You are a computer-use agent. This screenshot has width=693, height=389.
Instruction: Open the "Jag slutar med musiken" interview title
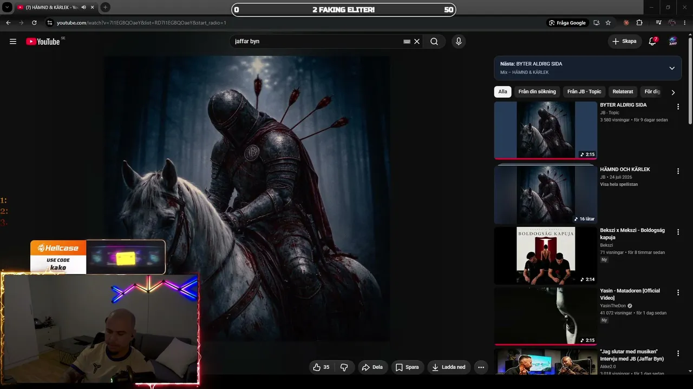click(632, 355)
